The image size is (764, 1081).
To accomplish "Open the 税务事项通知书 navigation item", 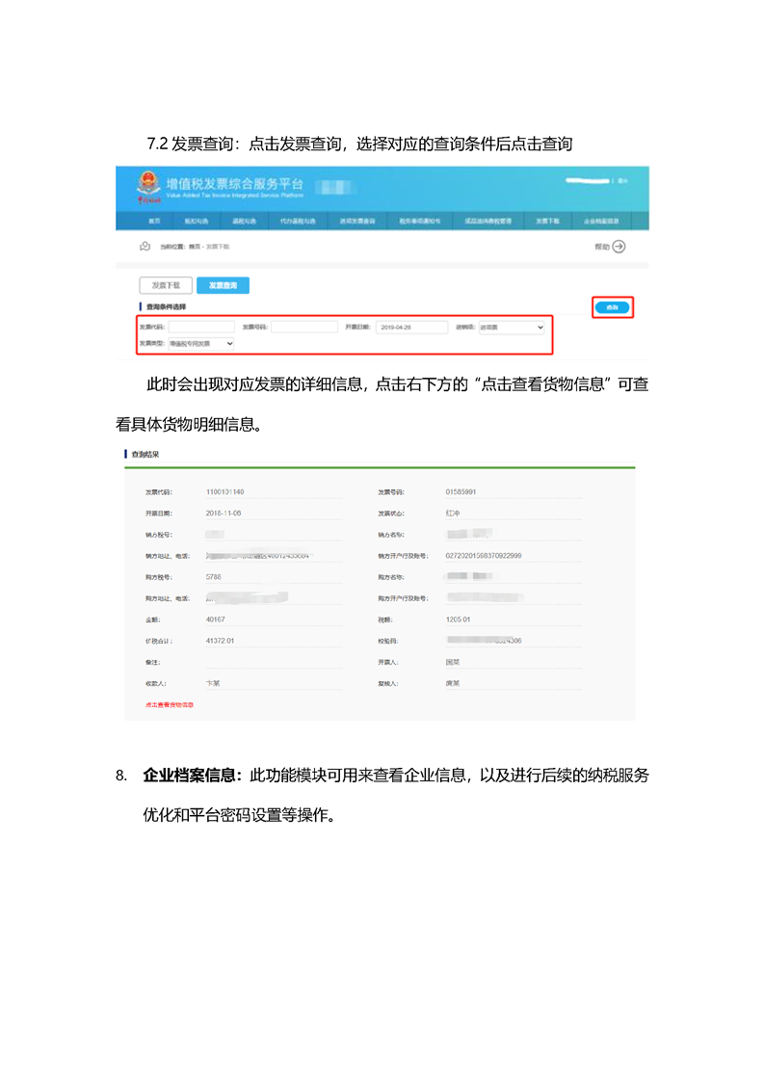I will coord(420,222).
